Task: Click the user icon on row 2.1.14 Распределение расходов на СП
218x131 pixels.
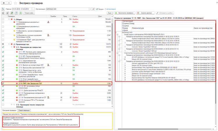Action: 48,98
